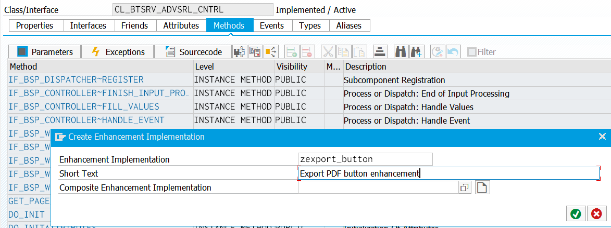Click the method definition window icon
Image resolution: width=611 pixels, height=228 pixels.
255,51
